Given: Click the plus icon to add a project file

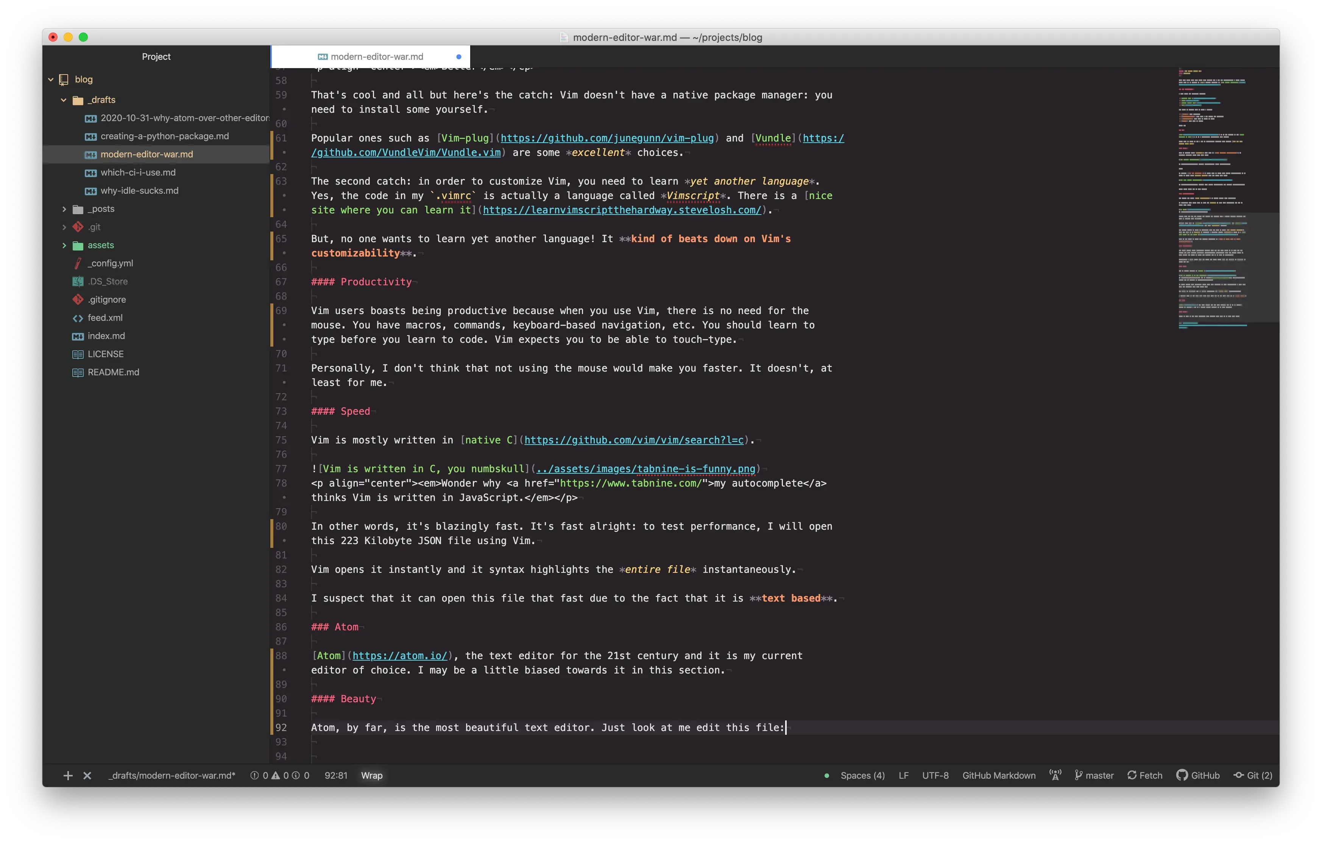Looking at the screenshot, I should click(x=67, y=776).
